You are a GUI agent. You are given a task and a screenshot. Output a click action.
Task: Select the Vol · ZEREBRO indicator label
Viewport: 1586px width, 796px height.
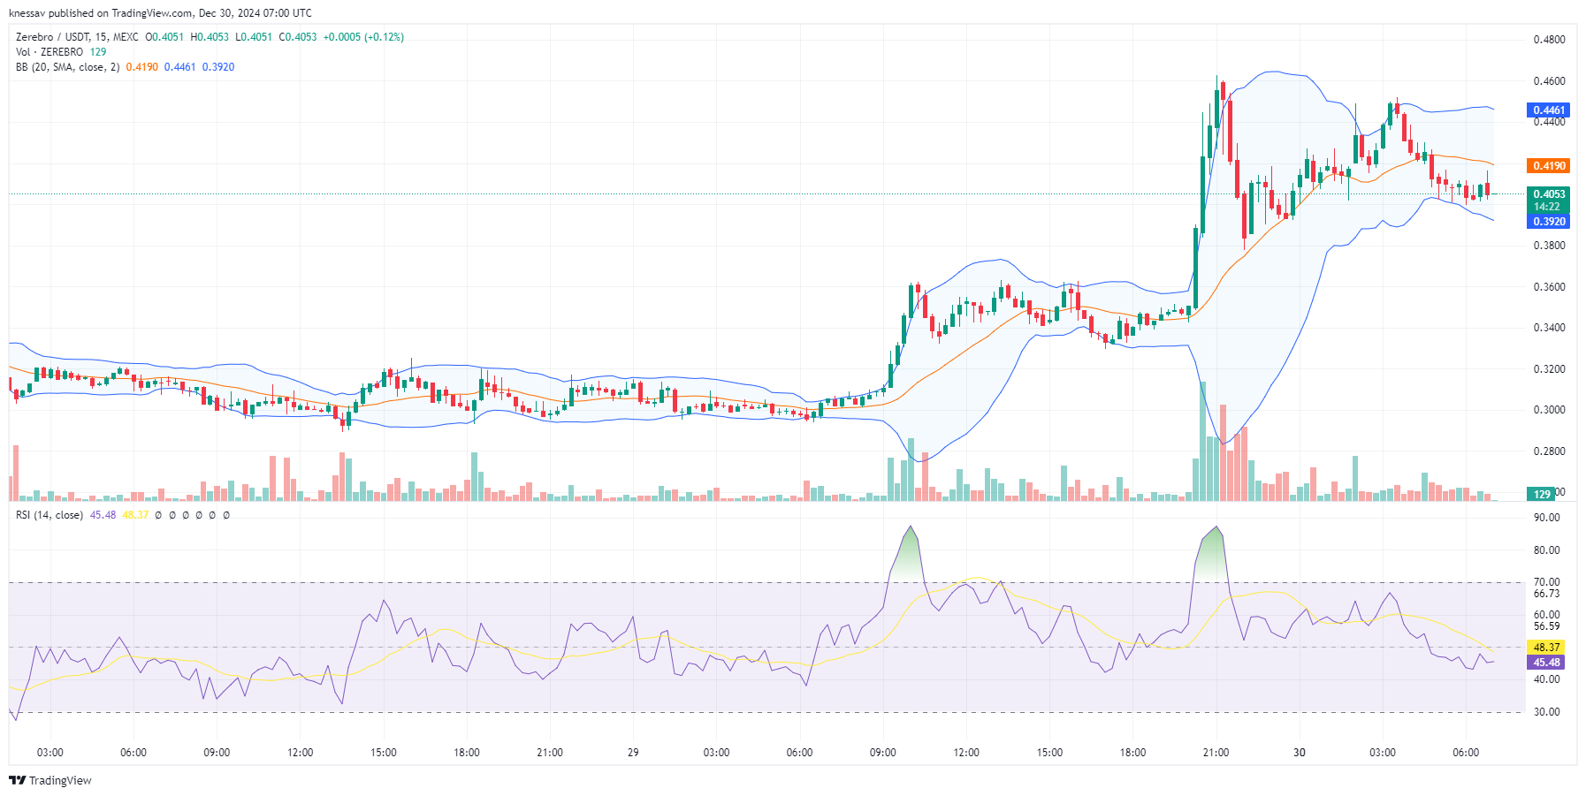point(50,52)
